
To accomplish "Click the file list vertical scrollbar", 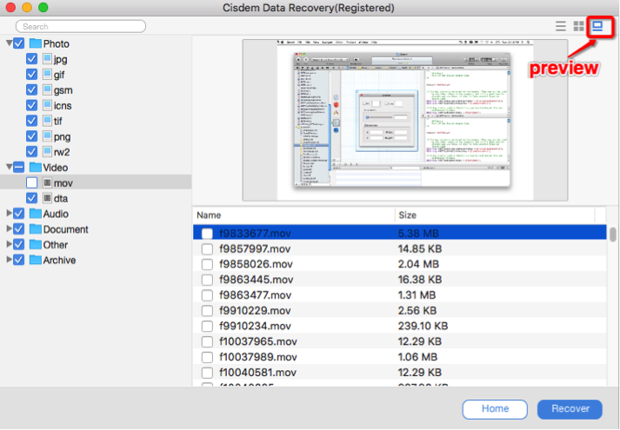I will [x=612, y=234].
